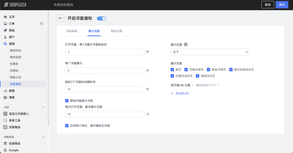Screen dimensions: 293x153
Task: Click the Shoplazza logo
Action: point(15,5)
